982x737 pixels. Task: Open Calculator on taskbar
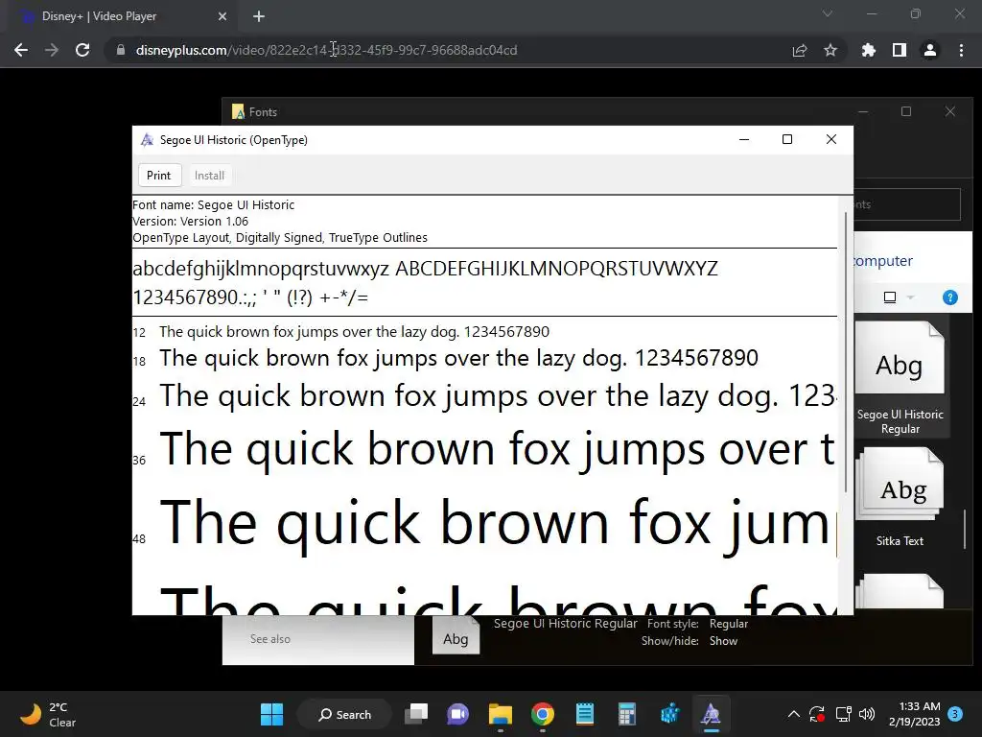(626, 714)
